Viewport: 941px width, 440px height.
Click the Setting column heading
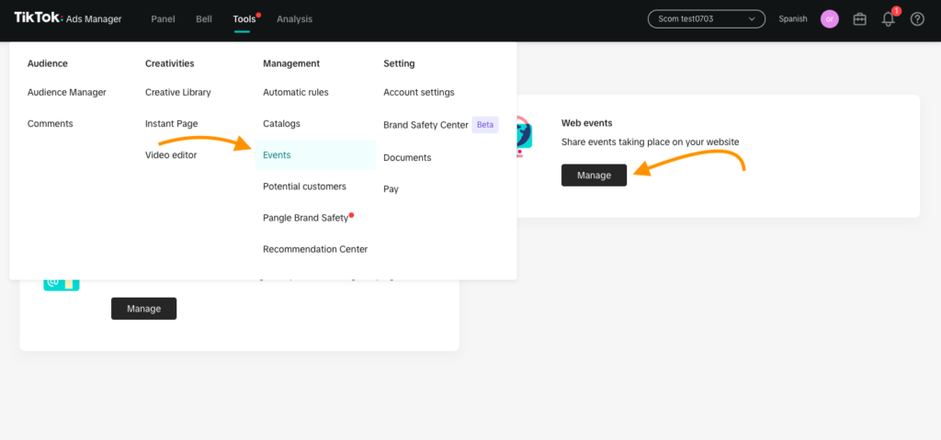[x=399, y=63]
